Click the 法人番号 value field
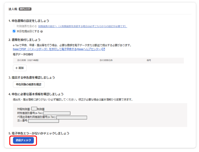The height and width of the screenshot is (152, 199). 43,121
